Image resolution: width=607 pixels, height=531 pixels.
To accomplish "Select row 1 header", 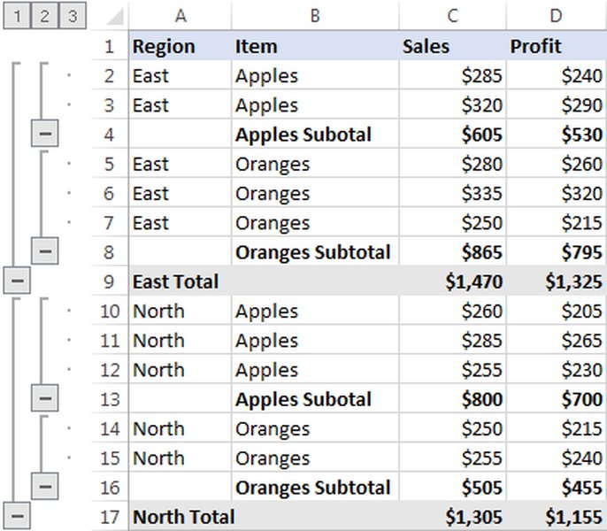I will tap(110, 46).
